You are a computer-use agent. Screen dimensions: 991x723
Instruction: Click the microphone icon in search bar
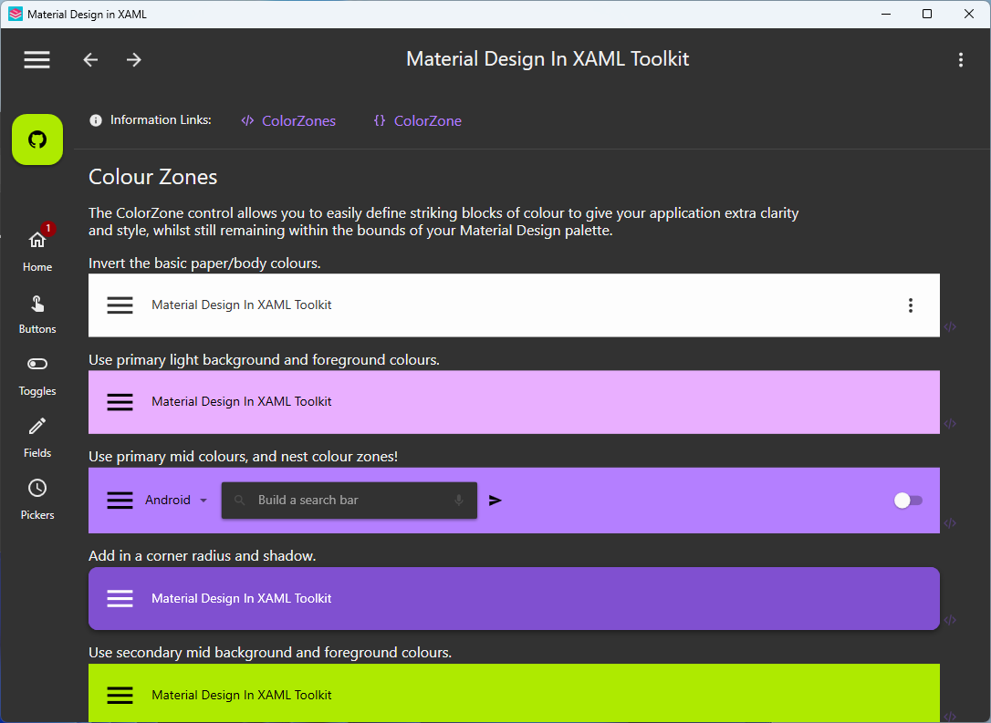(459, 501)
